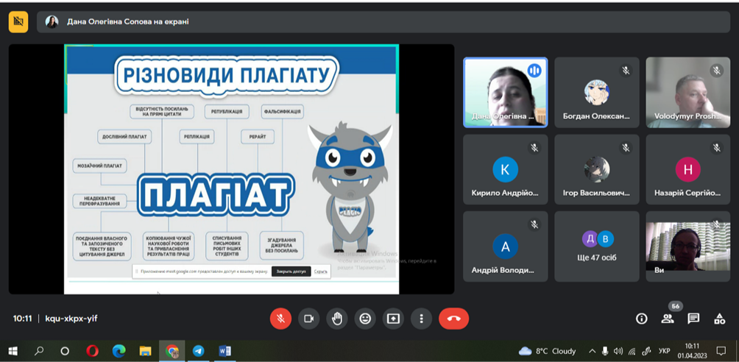Click the shared presentation slide
The height and width of the screenshot is (362, 739).
231,168
